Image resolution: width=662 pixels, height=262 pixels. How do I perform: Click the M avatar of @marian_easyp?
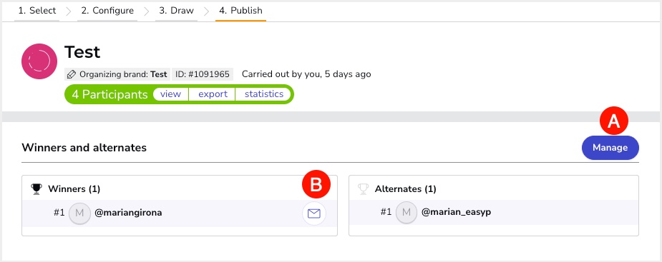pyautogui.click(x=407, y=212)
